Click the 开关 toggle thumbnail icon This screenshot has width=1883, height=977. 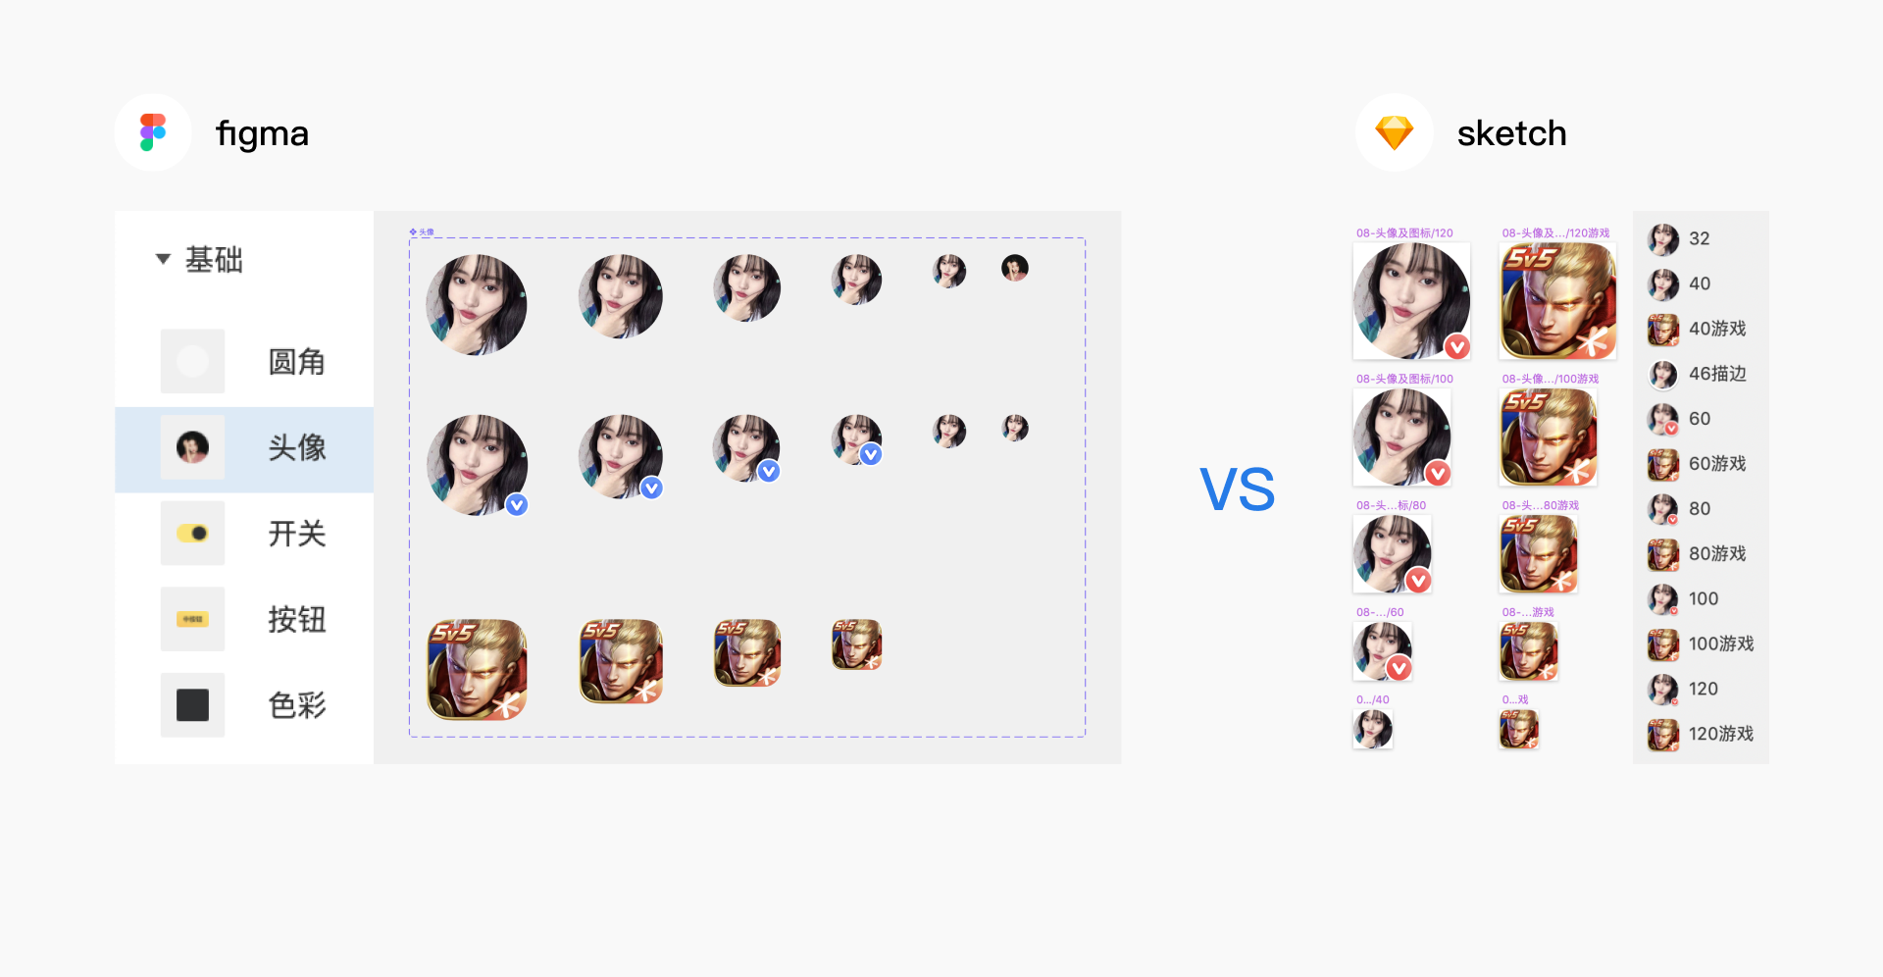(x=192, y=534)
